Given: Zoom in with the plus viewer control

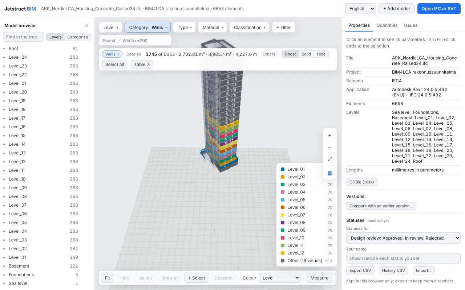Looking at the screenshot, I should [x=330, y=136].
